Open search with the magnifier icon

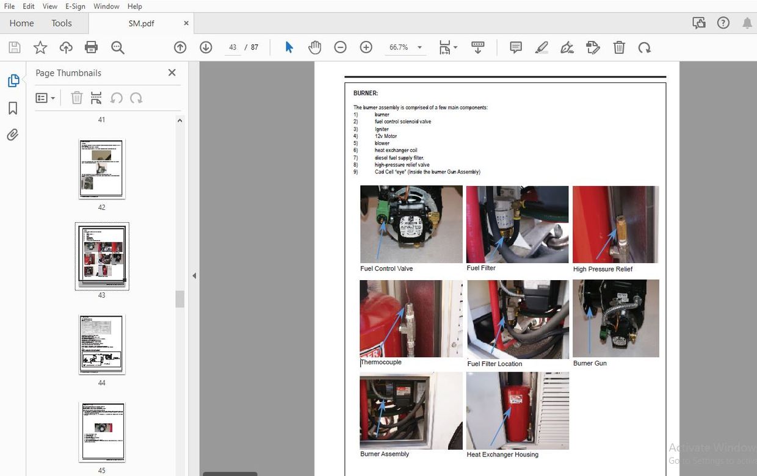tap(117, 47)
